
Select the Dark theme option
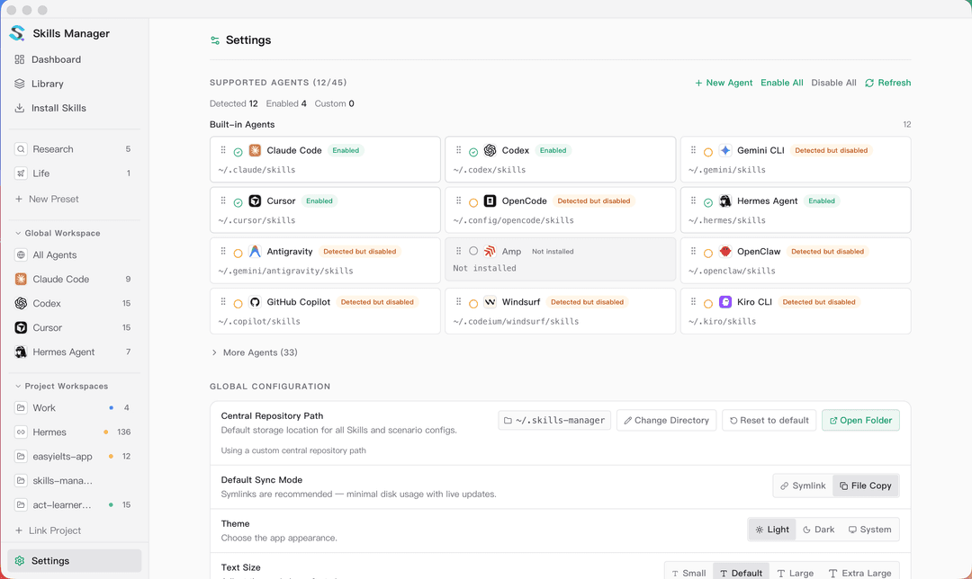coord(819,530)
